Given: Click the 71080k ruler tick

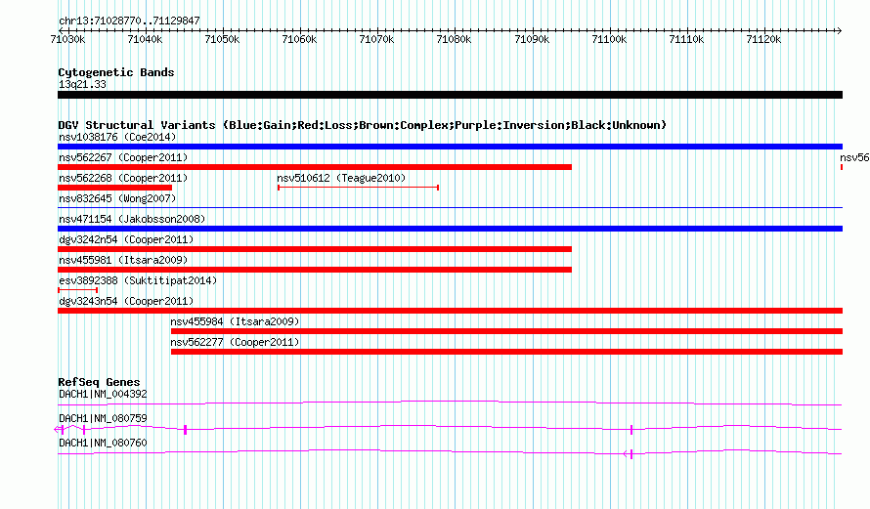Looking at the screenshot, I should pos(455,39).
